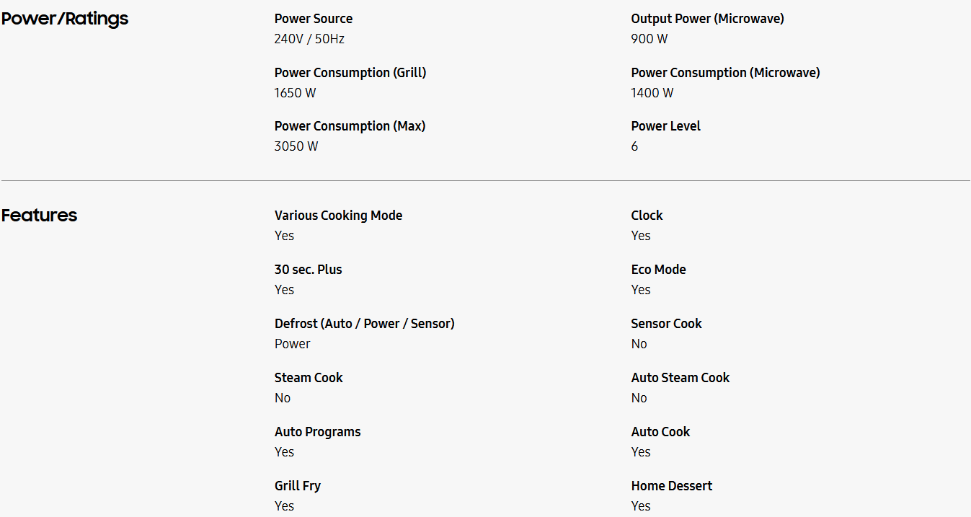Image resolution: width=971 pixels, height=517 pixels.
Task: Select the 900 W output value
Action: click(x=649, y=39)
